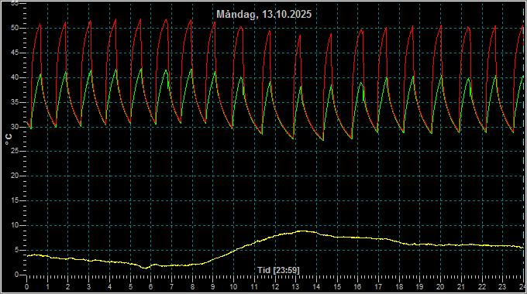Screen dimensions: 527x294
Task: Click the 50 temperature axis label
Action: [15, 28]
